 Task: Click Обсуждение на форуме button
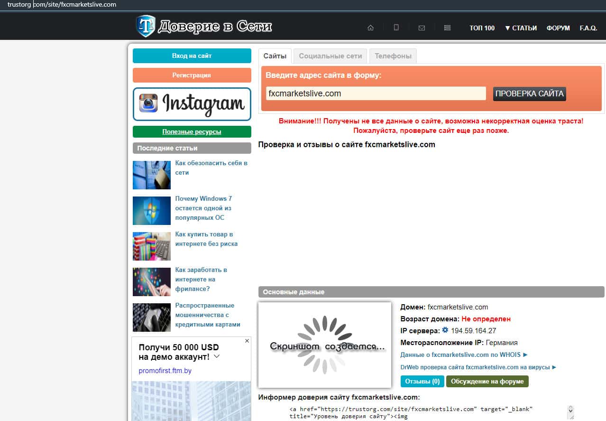pos(487,381)
